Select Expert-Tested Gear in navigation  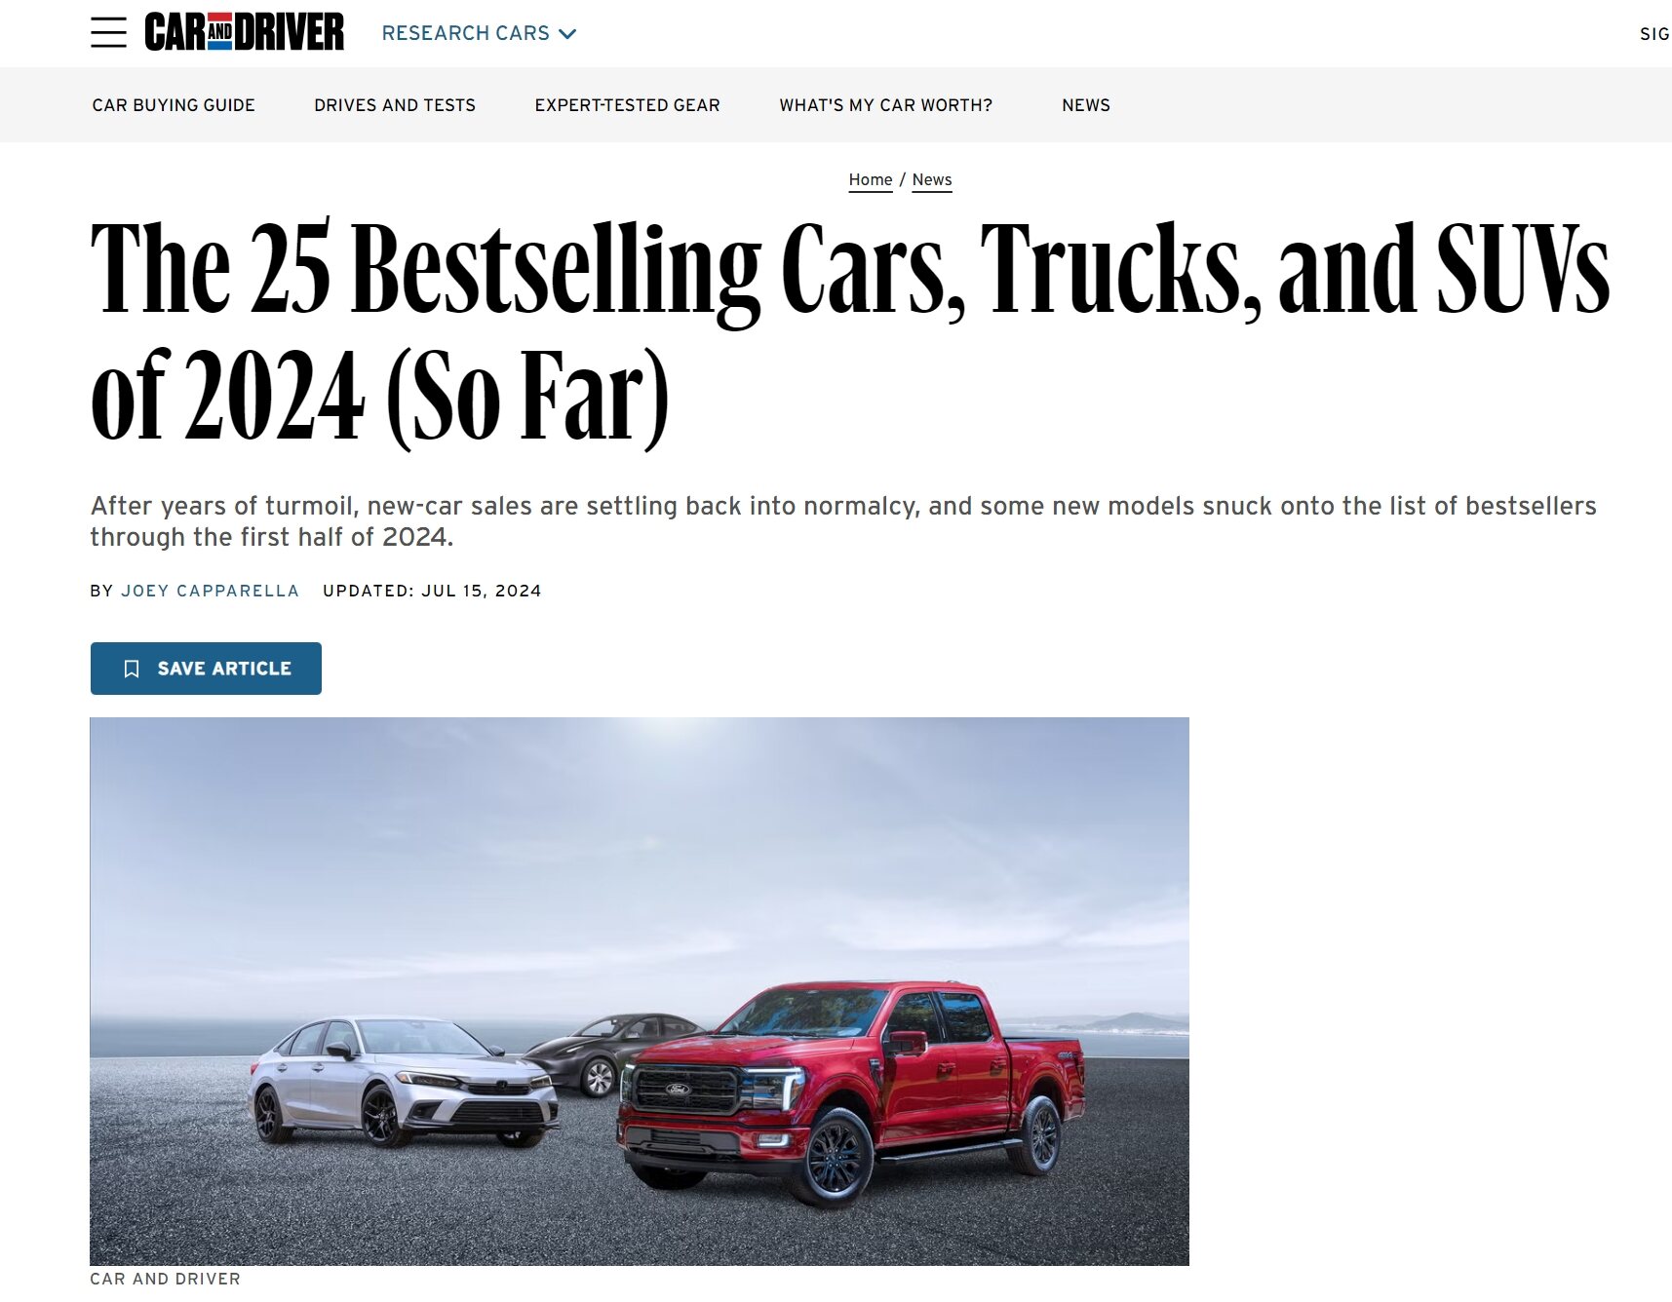pyautogui.click(x=627, y=105)
